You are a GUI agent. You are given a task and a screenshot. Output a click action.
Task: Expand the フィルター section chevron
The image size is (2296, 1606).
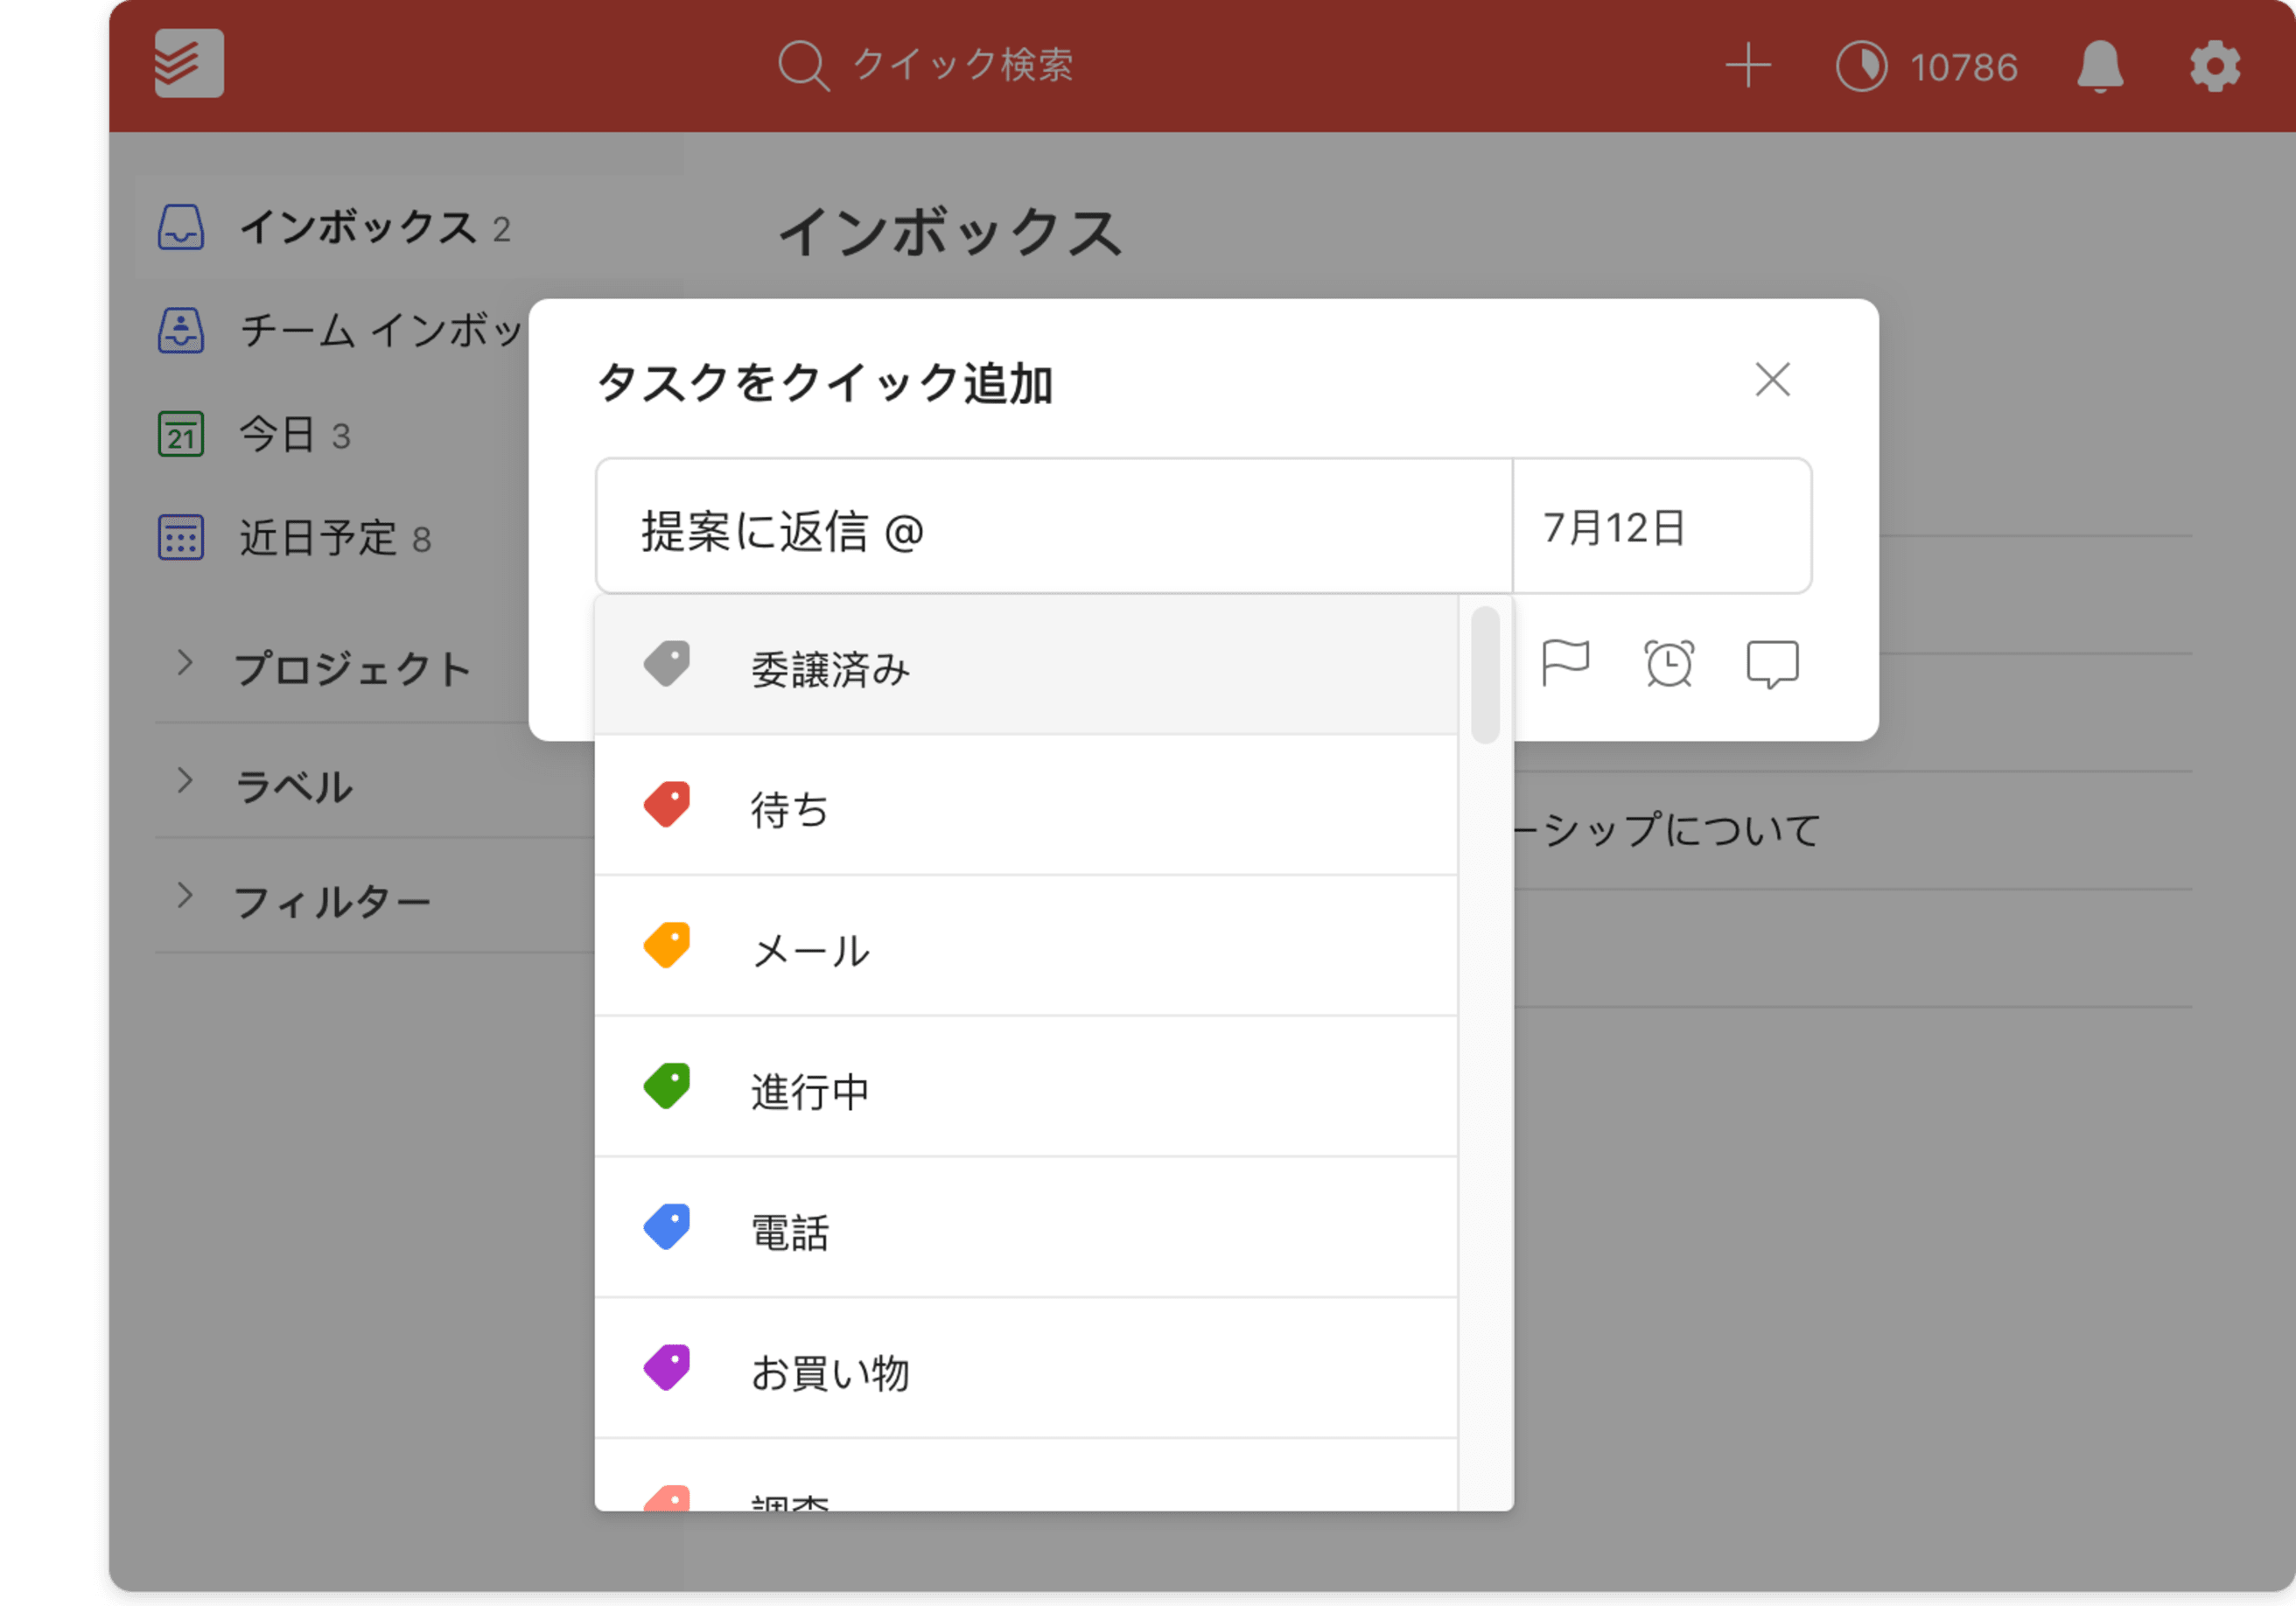(x=184, y=896)
